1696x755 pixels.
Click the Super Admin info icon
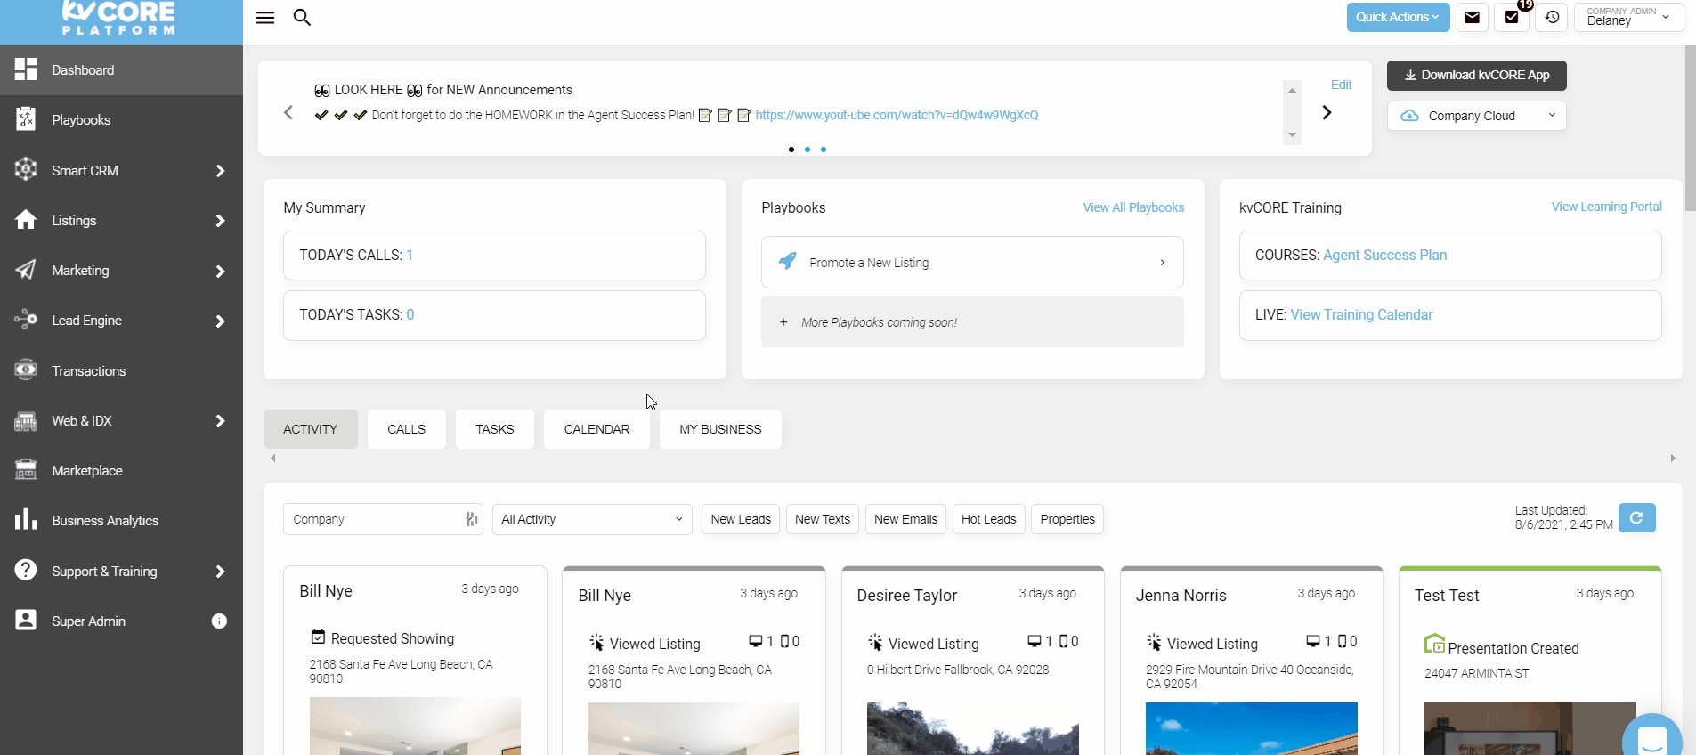tap(219, 621)
